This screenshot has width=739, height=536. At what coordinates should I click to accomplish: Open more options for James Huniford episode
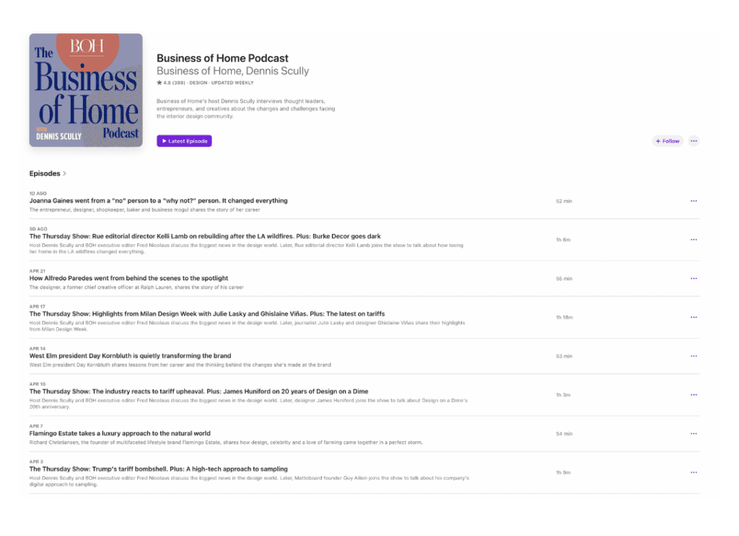coord(694,395)
